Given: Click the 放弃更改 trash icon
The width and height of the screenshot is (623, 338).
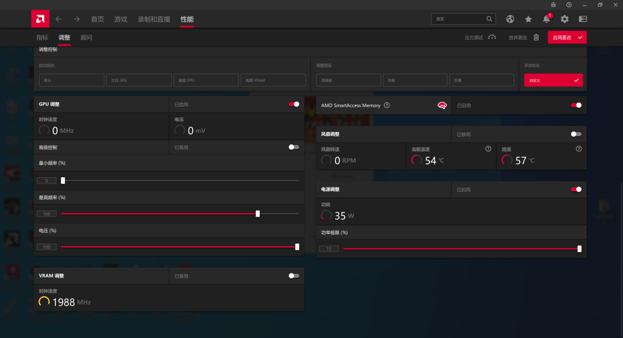Looking at the screenshot, I should click(536, 37).
